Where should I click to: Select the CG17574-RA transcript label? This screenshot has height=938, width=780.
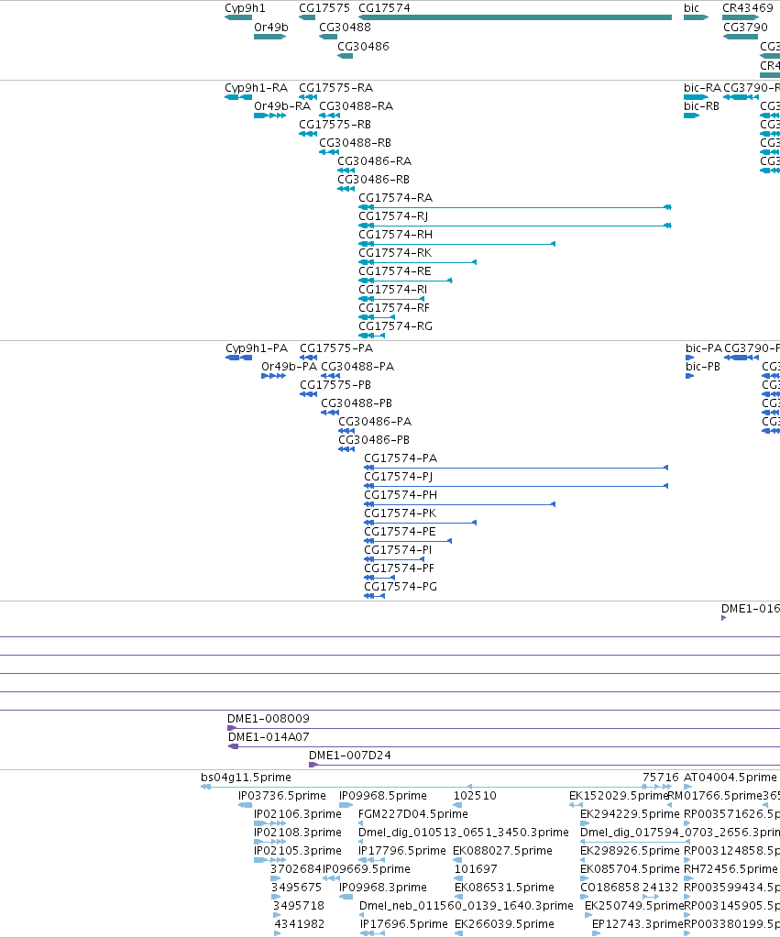[395, 198]
